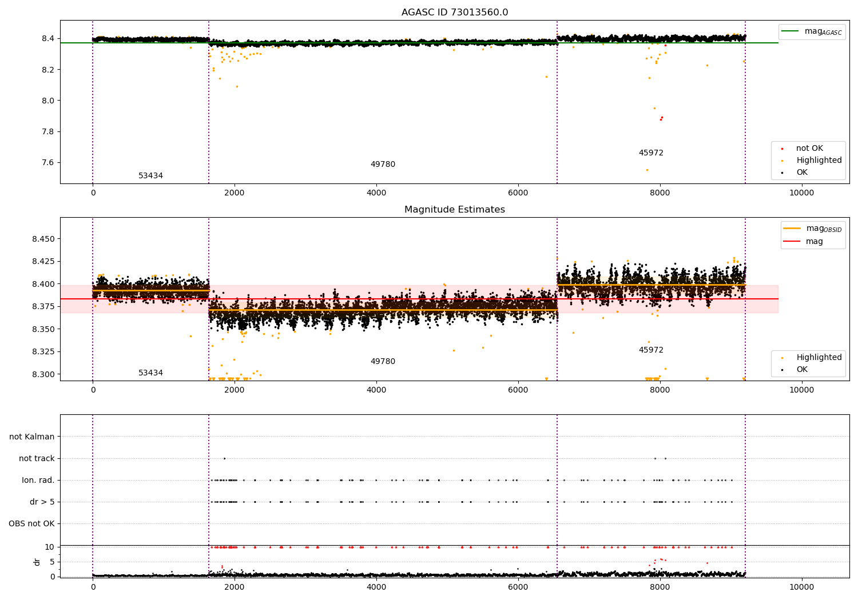Screen dimensions: 858x600
Task: Click the 8.450 y-tick label
Action: click(x=43, y=239)
